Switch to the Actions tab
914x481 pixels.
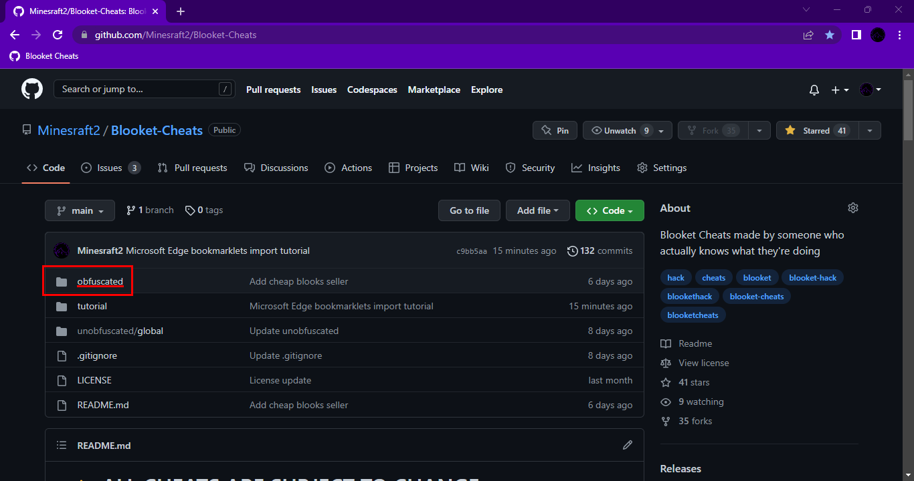pyautogui.click(x=349, y=168)
